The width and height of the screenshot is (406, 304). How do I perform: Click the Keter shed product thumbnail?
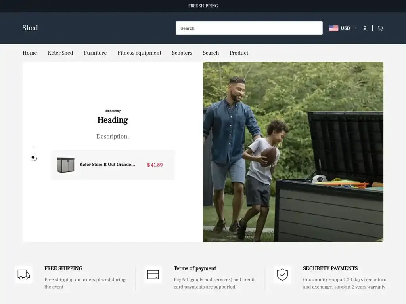(65, 165)
